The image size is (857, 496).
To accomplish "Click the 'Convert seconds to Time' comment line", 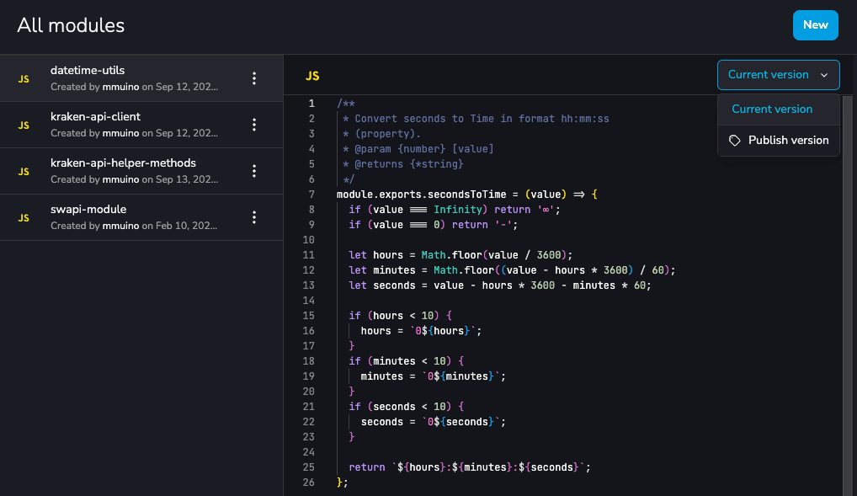I will 476,119.
